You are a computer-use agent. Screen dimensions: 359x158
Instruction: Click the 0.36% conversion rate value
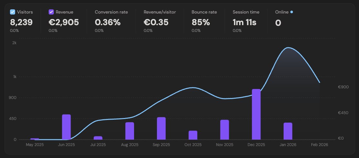[108, 23]
